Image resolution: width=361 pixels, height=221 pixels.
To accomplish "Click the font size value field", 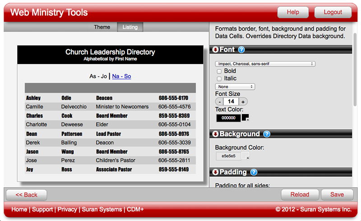I will [231, 101].
